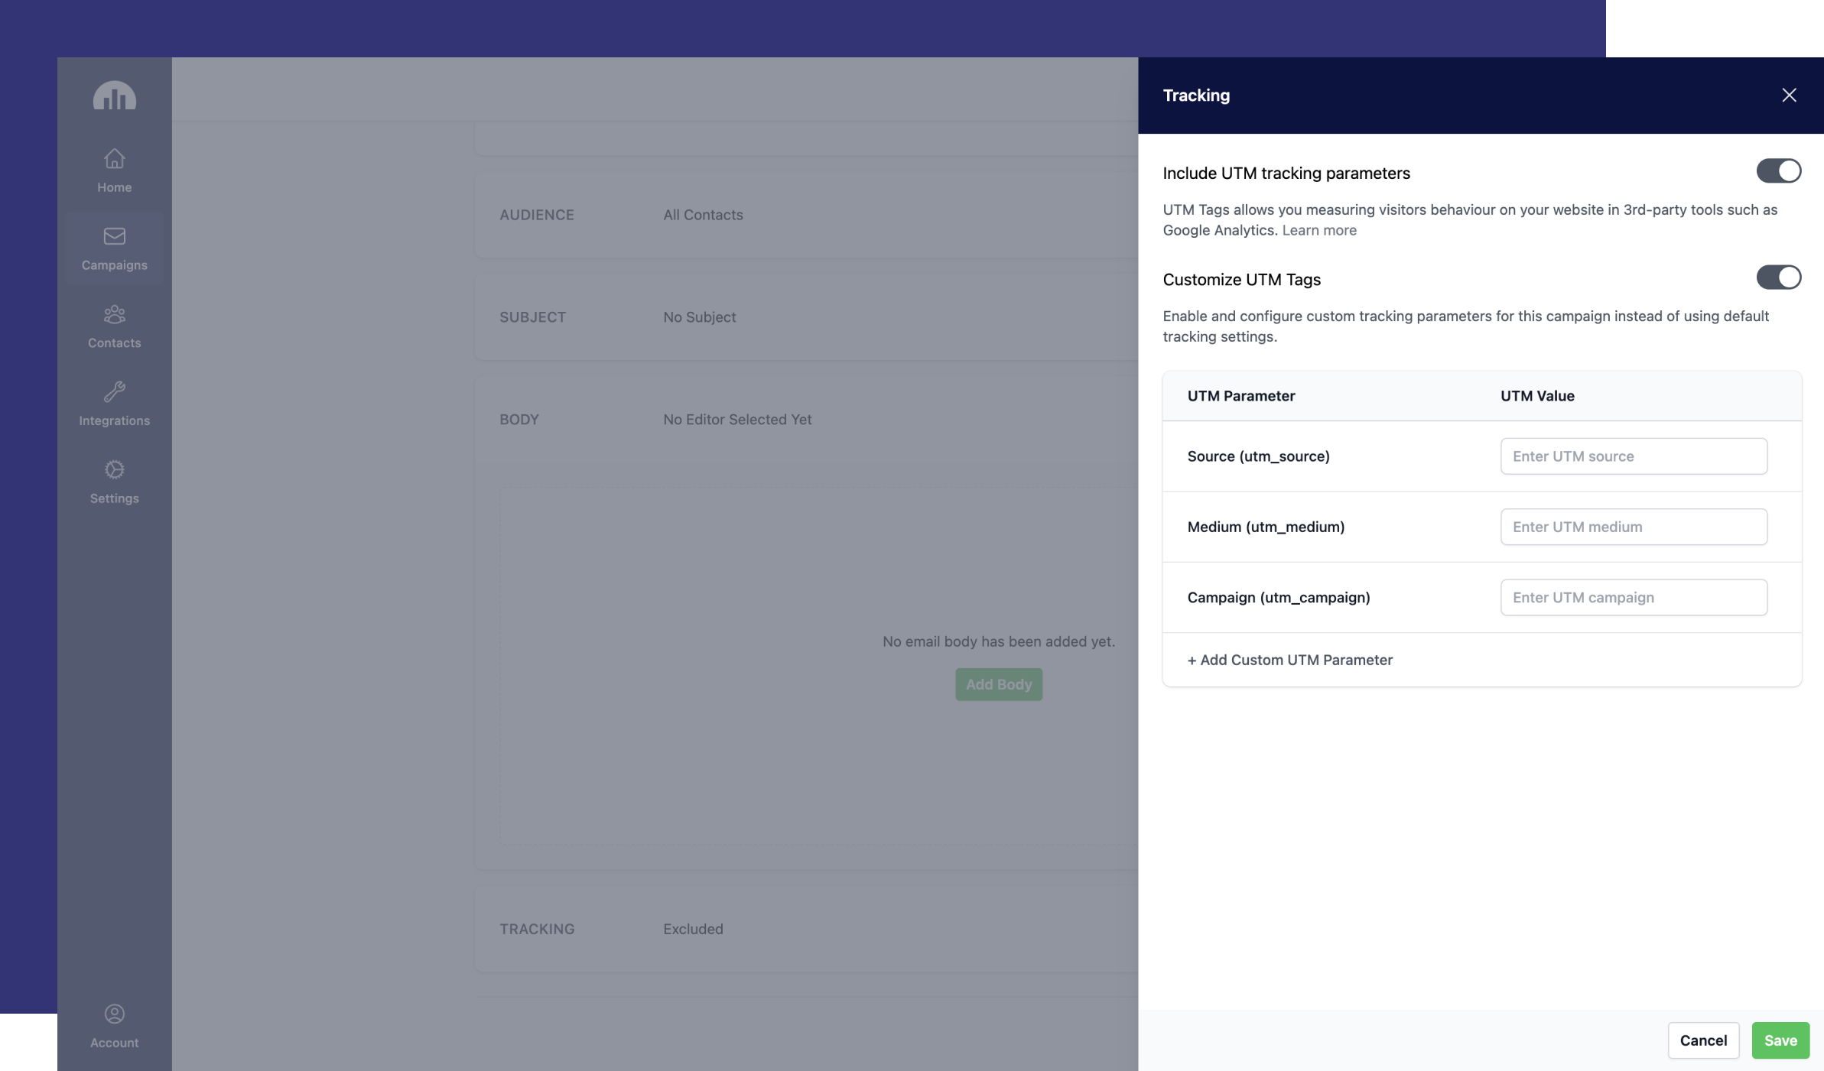Click the Enter UTM source field
Viewport: 1824px width, 1071px height.
1633,456
